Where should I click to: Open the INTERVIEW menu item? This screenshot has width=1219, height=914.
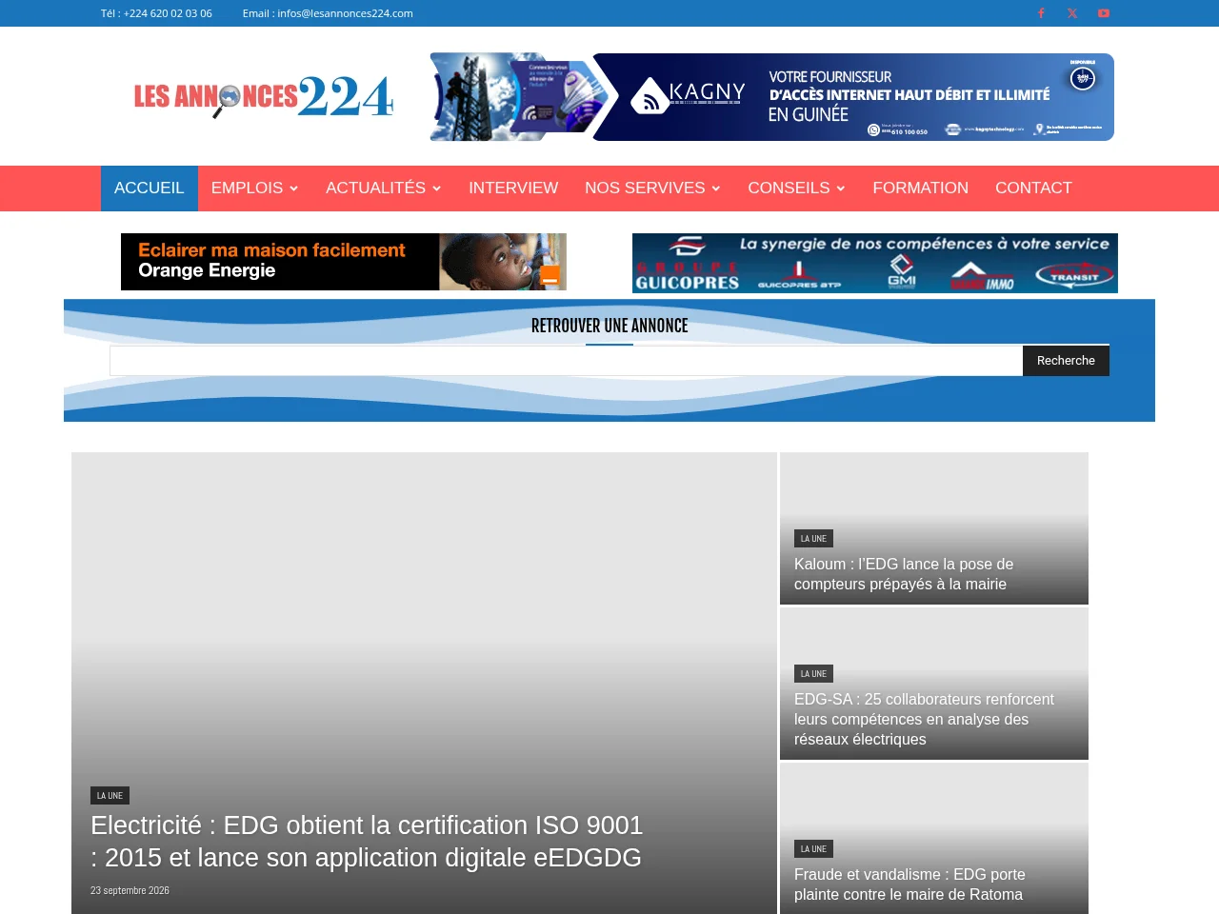pyautogui.click(x=513, y=189)
